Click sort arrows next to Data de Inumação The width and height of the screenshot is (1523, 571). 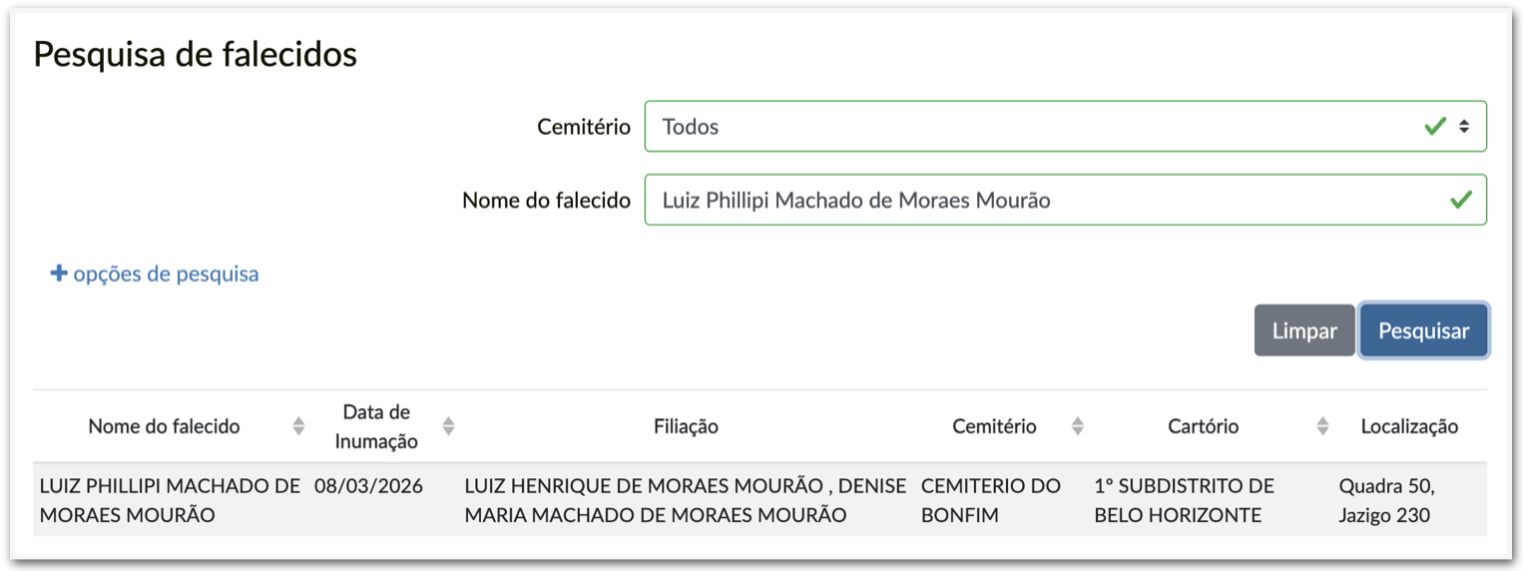[448, 426]
